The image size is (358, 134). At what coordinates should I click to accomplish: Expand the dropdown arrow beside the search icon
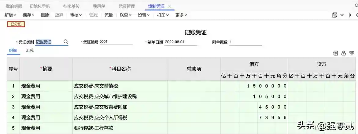pyautogui.click(x=342, y=15)
